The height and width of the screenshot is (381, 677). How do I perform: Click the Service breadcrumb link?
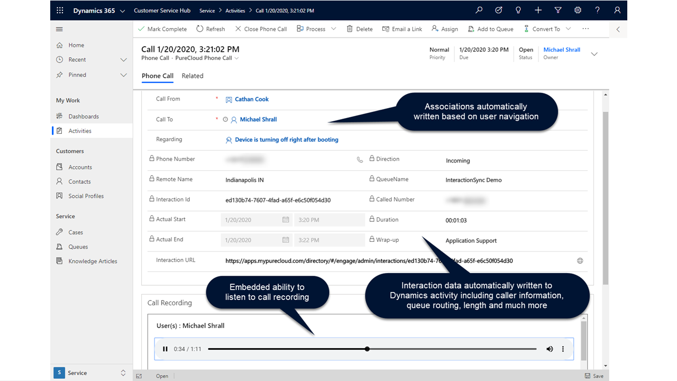pyautogui.click(x=207, y=11)
